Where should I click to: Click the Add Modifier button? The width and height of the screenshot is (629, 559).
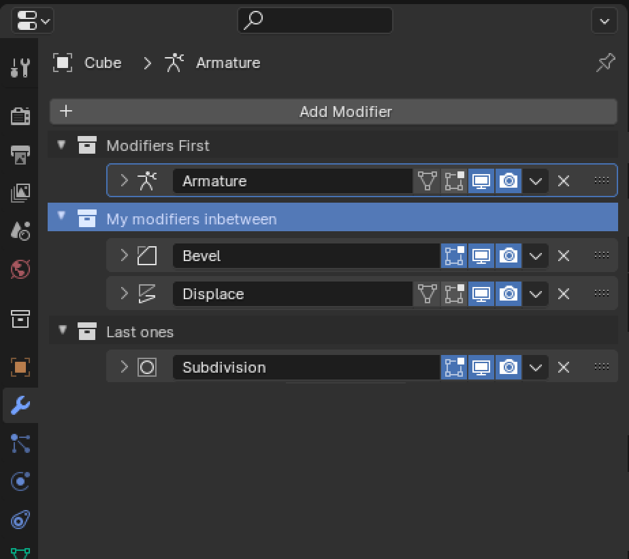click(334, 112)
